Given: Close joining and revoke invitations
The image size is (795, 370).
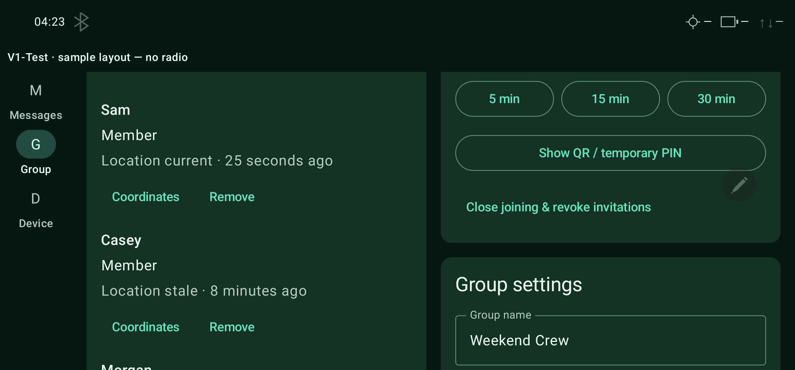Looking at the screenshot, I should [x=558, y=207].
